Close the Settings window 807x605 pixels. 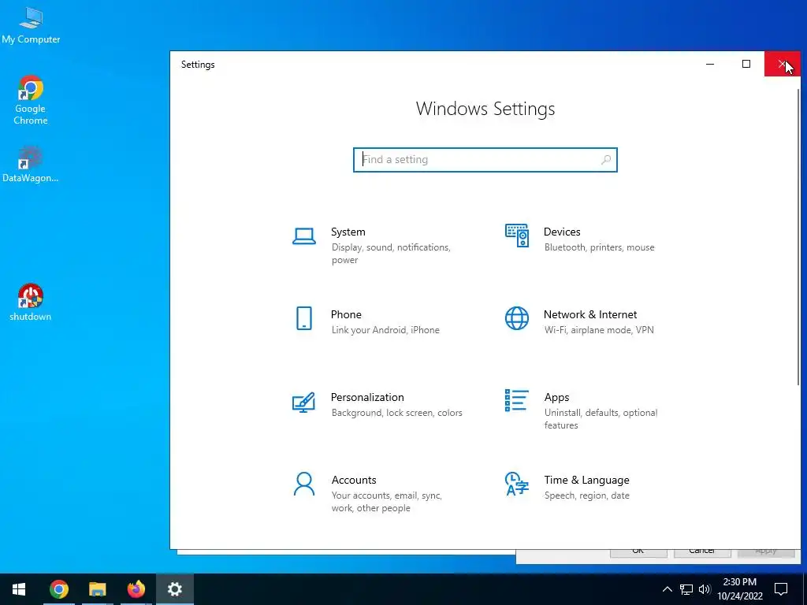coord(783,64)
